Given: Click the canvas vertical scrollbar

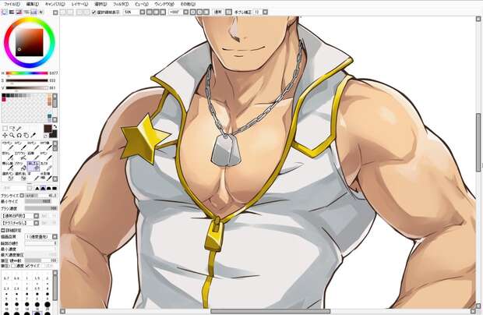Looking at the screenshot, I should [478, 142].
